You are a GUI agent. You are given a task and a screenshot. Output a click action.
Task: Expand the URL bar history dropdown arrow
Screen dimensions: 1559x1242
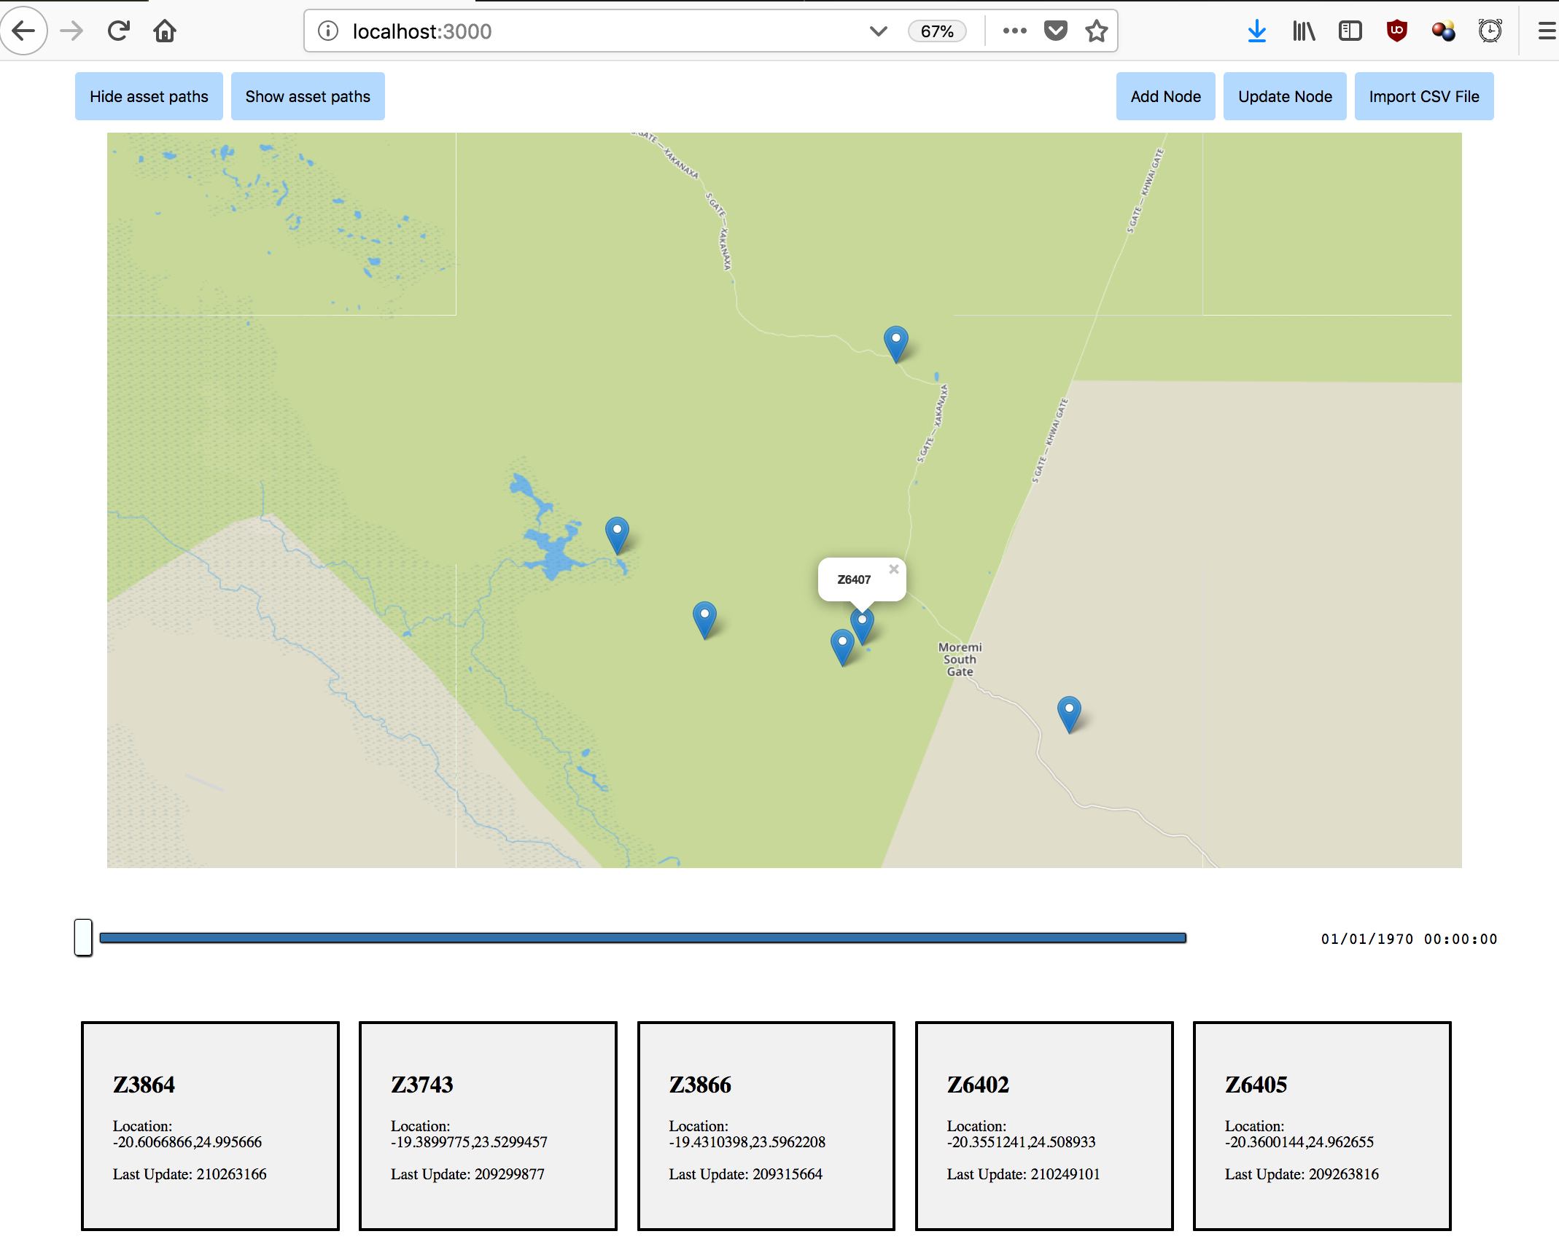tap(878, 31)
